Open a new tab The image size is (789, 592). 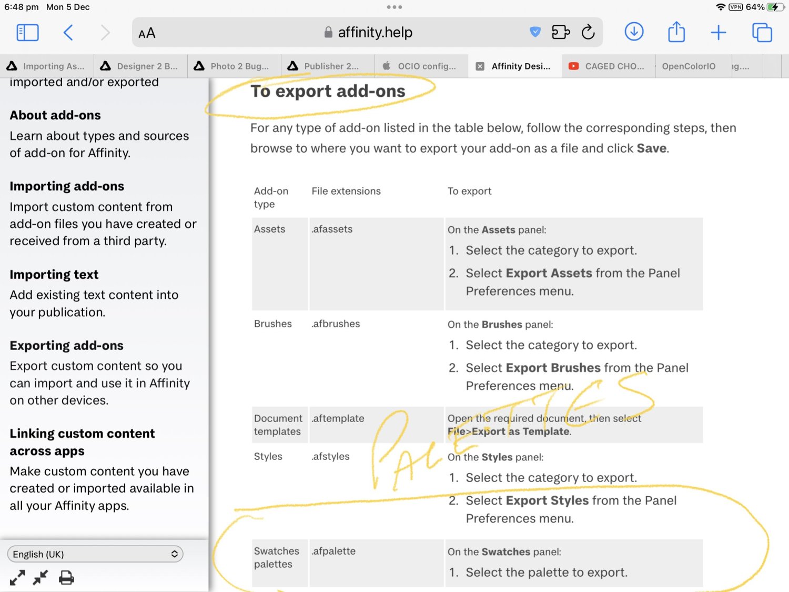pyautogui.click(x=719, y=32)
